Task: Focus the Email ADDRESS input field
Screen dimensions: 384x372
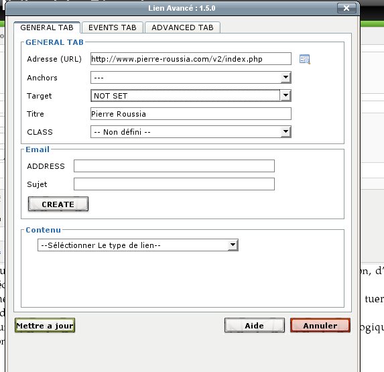Action: pyautogui.click(x=174, y=166)
